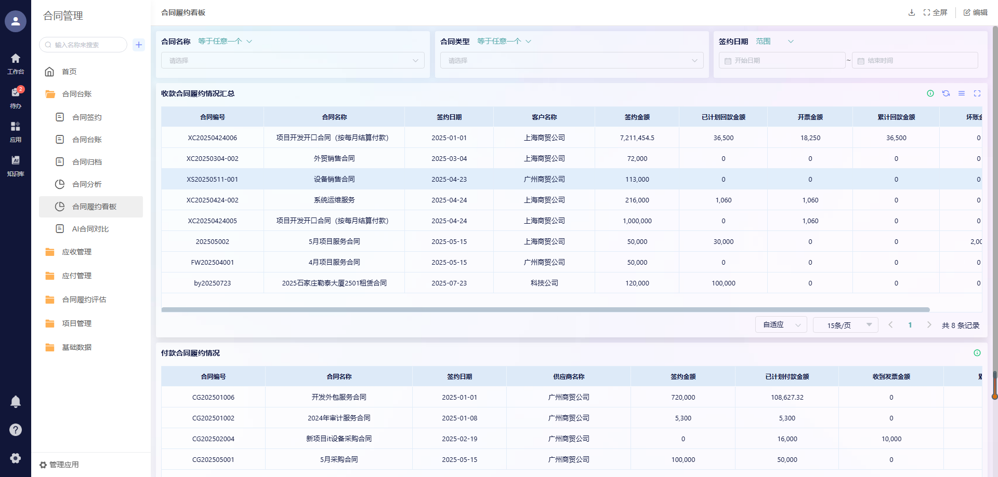Select AI合同对比 menu item
Viewport: 998px width, 477px height.
90,229
